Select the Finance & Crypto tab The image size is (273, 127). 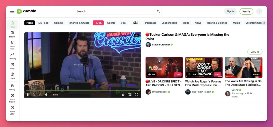(x=79, y=23)
